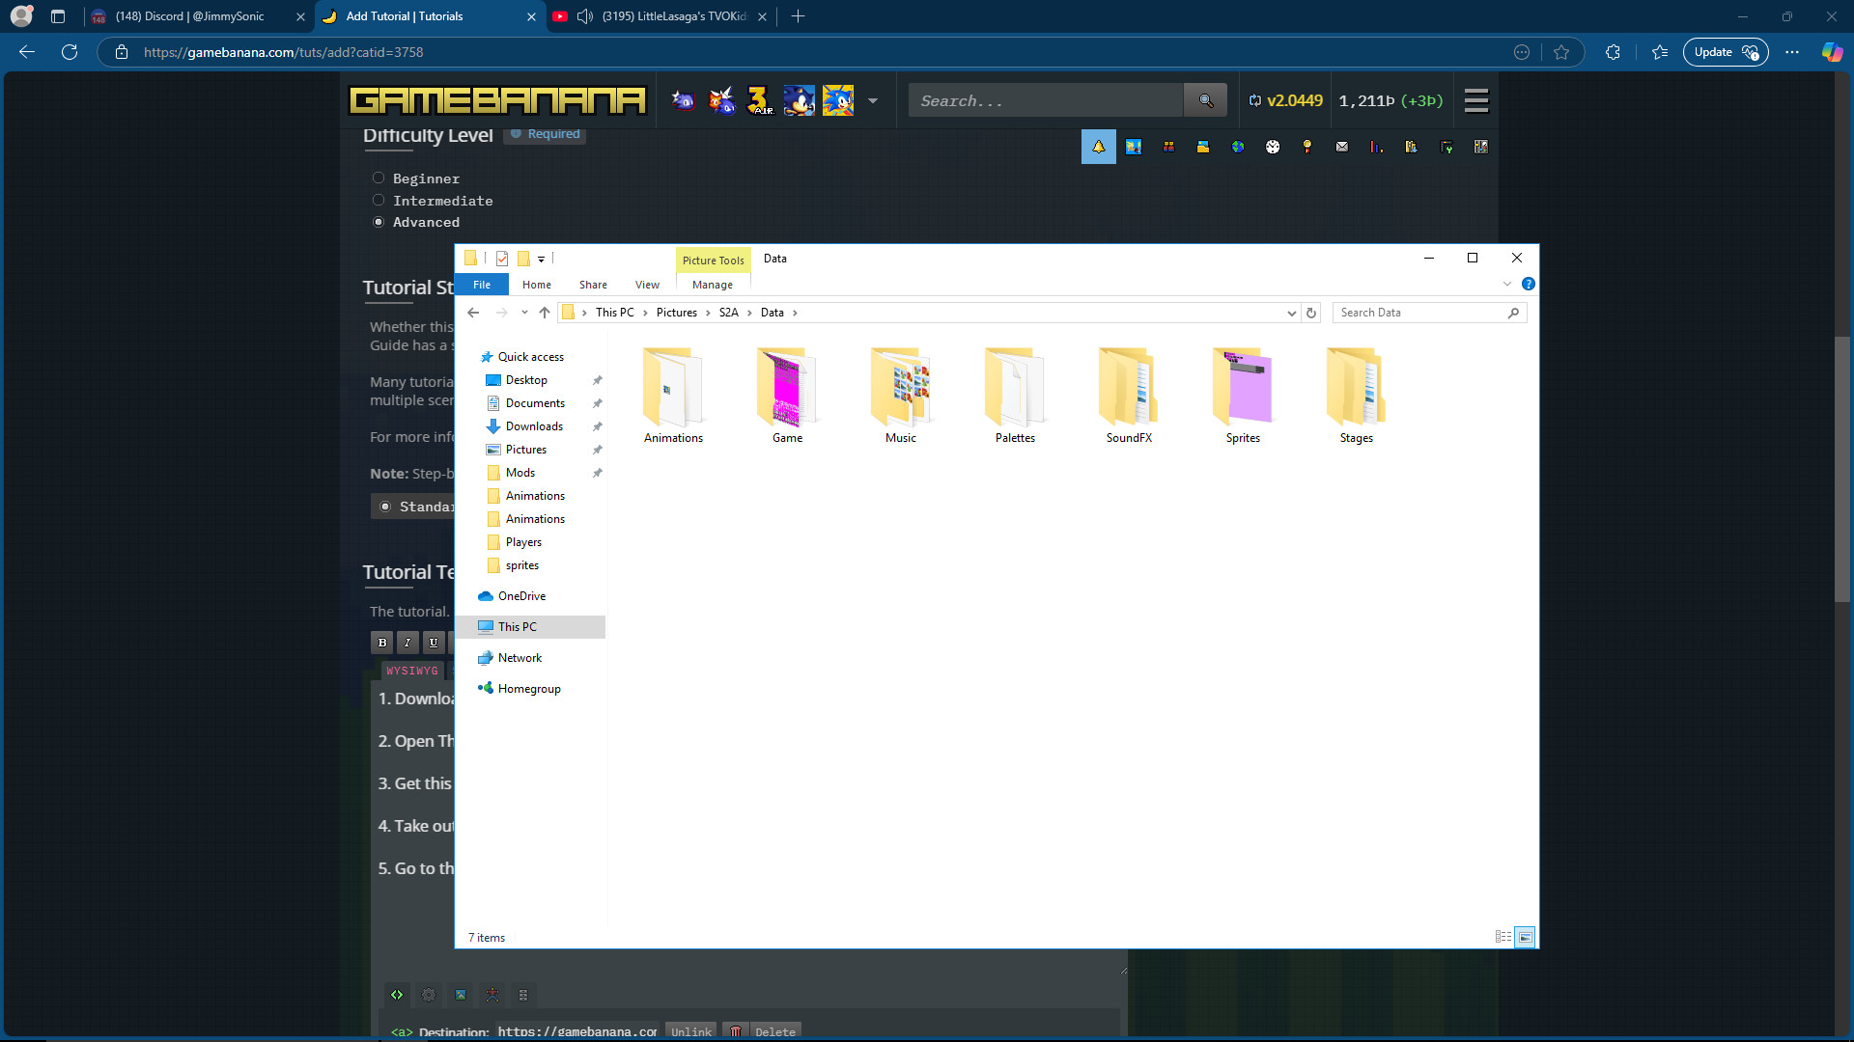This screenshot has width=1854, height=1042.
Task: Click the browser page vertical scrollbar thumb
Action: pyautogui.click(x=1842, y=469)
